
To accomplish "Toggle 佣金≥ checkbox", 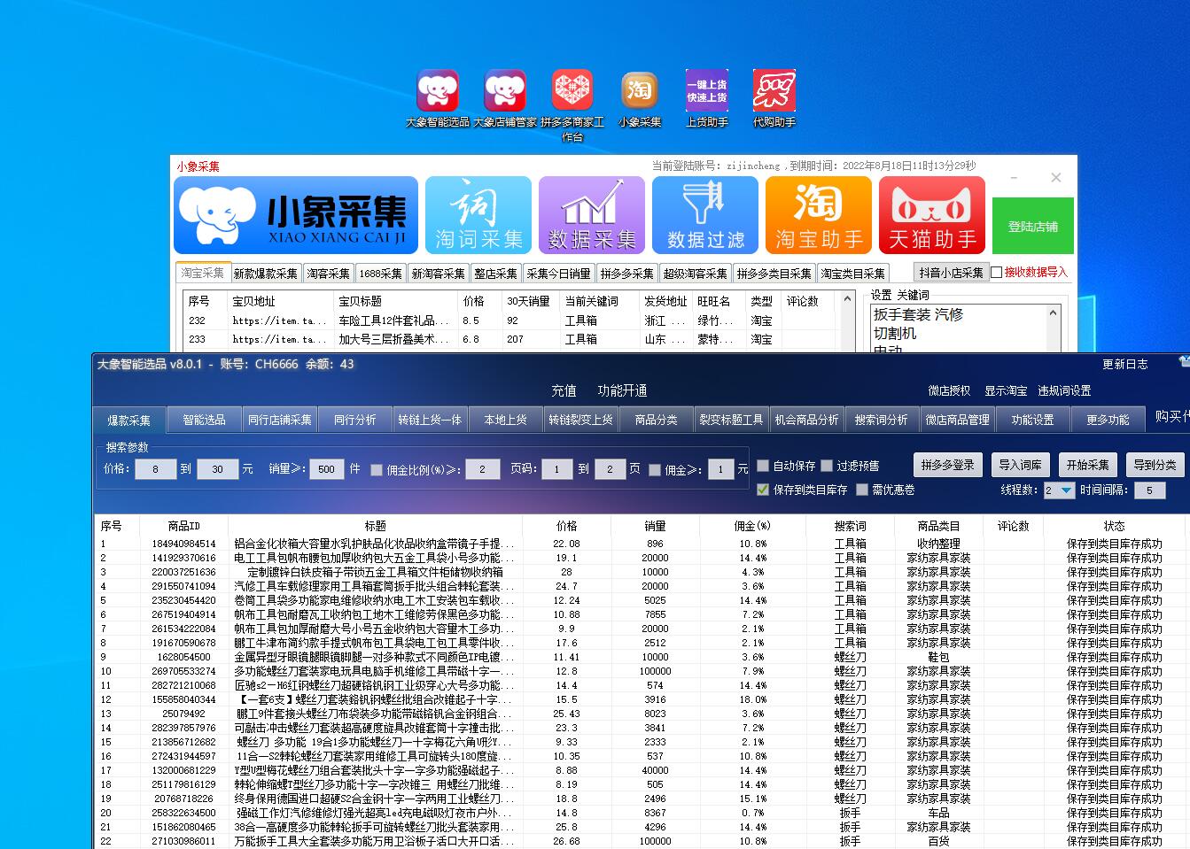I will coord(655,470).
